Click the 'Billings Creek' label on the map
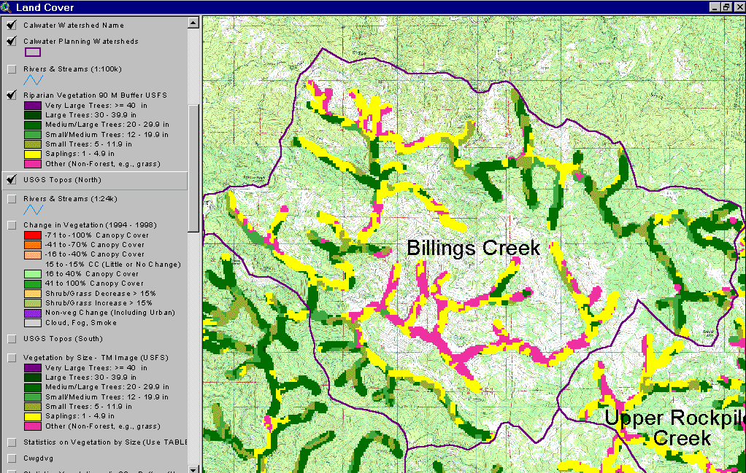This screenshot has width=746, height=473. (x=474, y=248)
